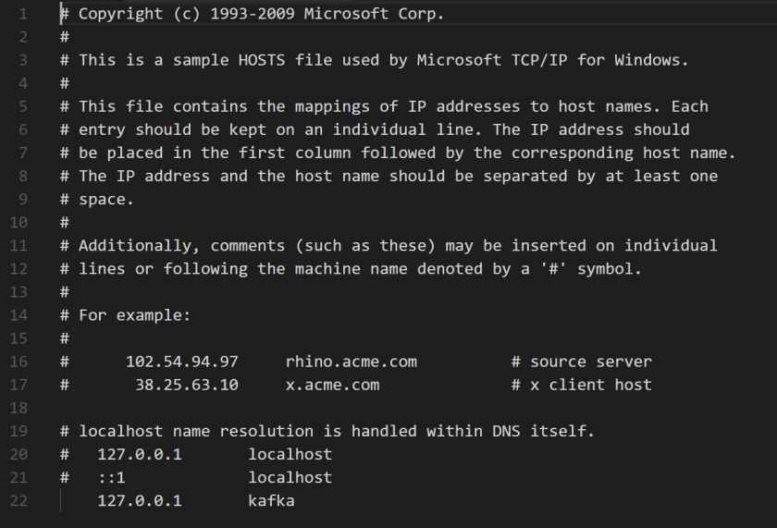Screen dimensions: 777x528
Task: Click line number 14 in the gutter
Action: [x=19, y=315]
